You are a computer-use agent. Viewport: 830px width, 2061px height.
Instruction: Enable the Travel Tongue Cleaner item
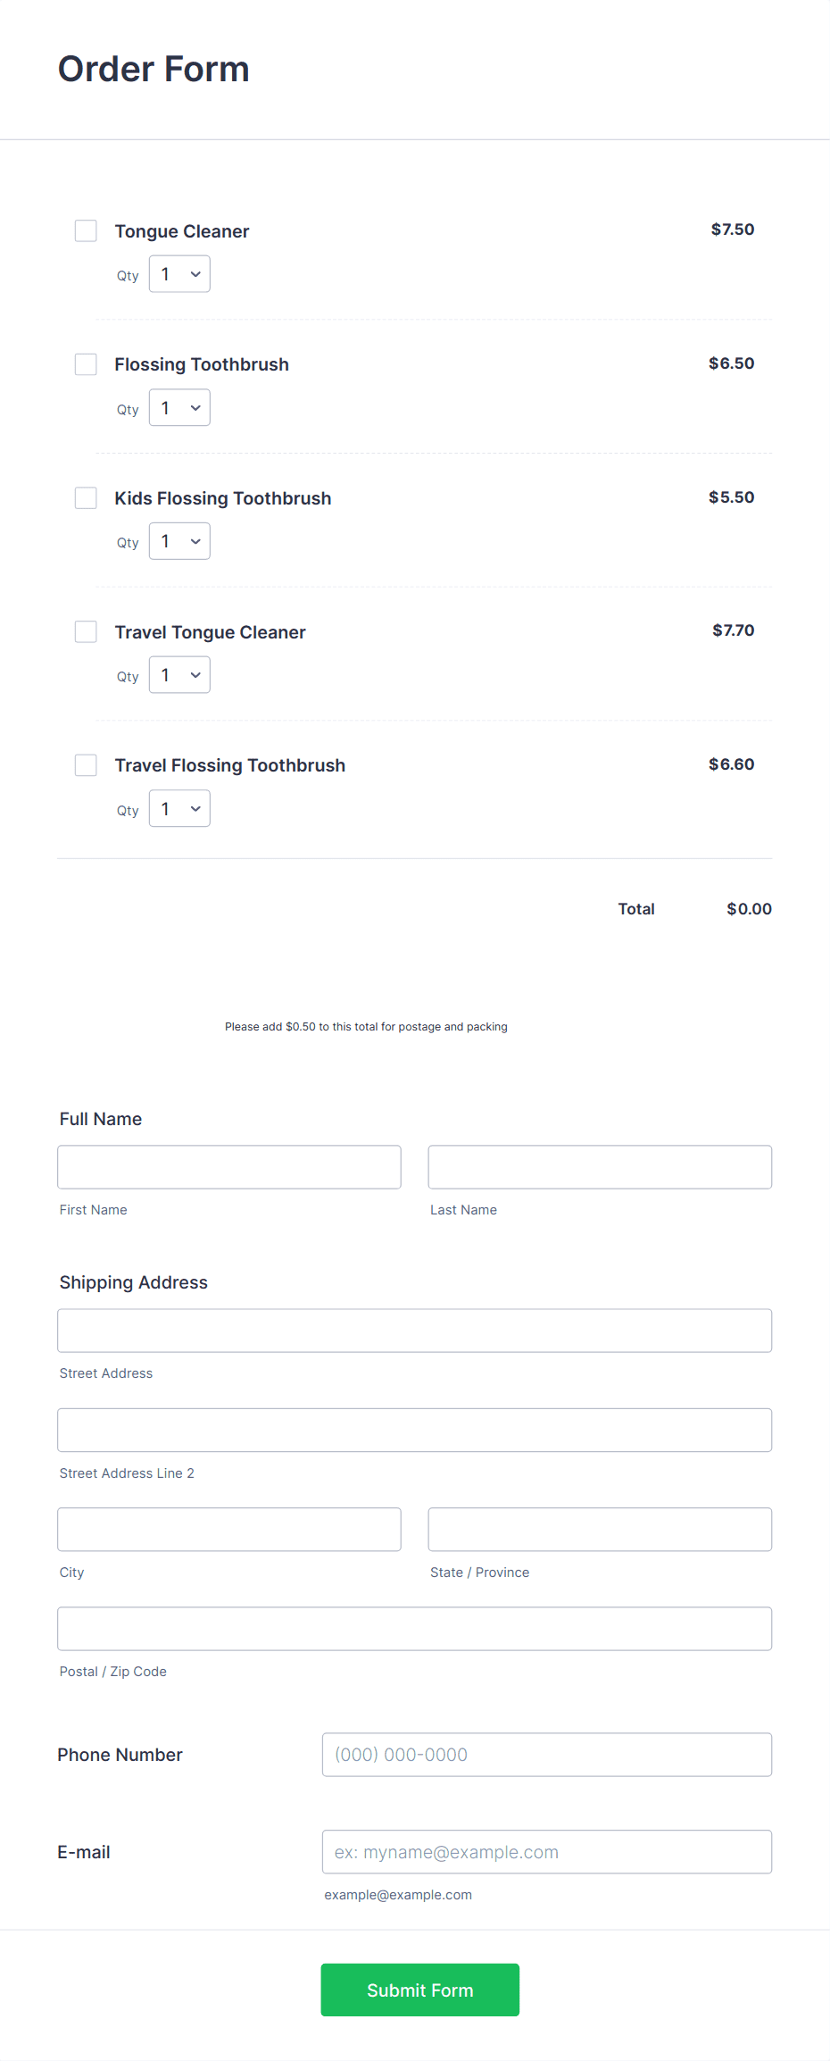(86, 631)
